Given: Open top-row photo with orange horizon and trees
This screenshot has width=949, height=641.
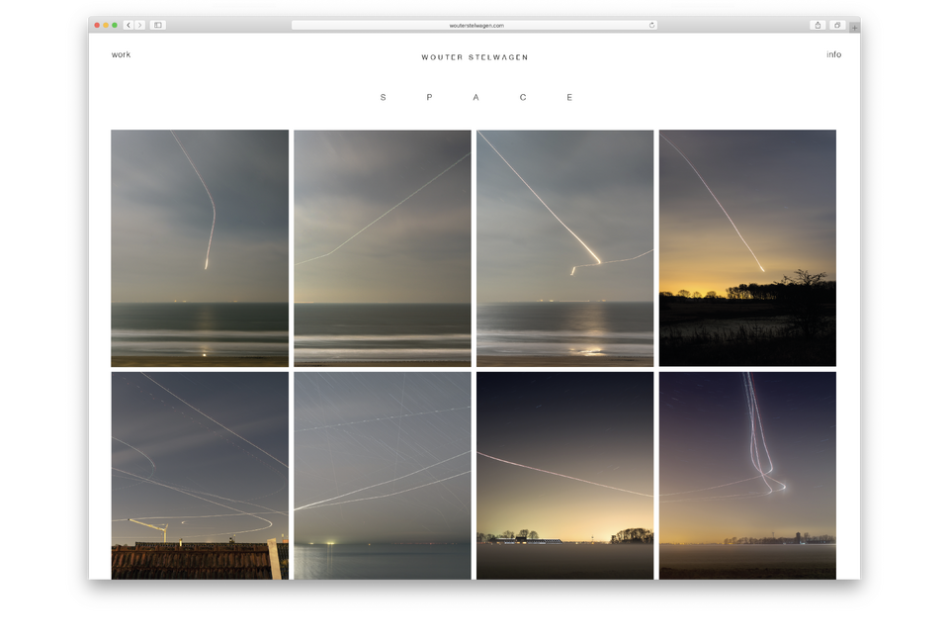Looking at the screenshot, I should pyautogui.click(x=747, y=247).
